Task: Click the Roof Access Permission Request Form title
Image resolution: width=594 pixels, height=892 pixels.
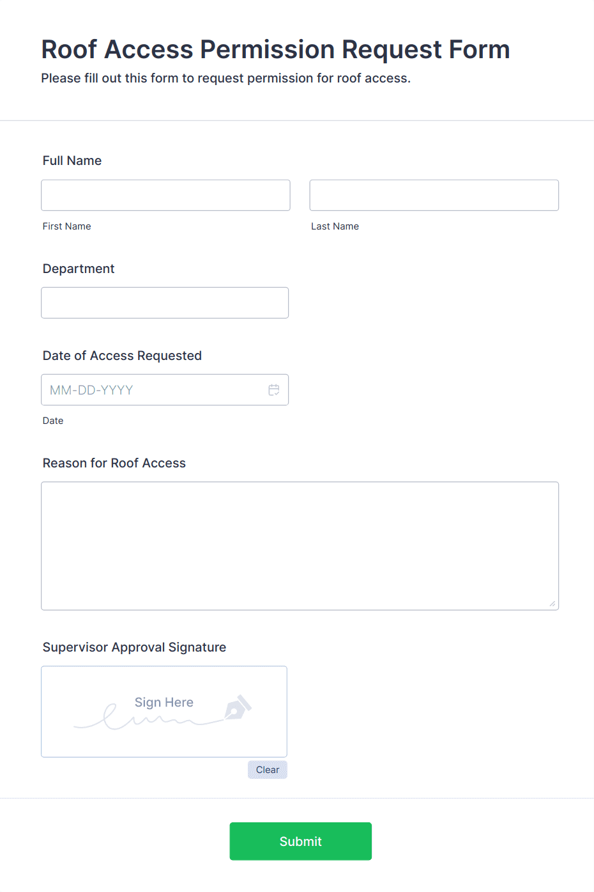Action: pyautogui.click(x=275, y=49)
